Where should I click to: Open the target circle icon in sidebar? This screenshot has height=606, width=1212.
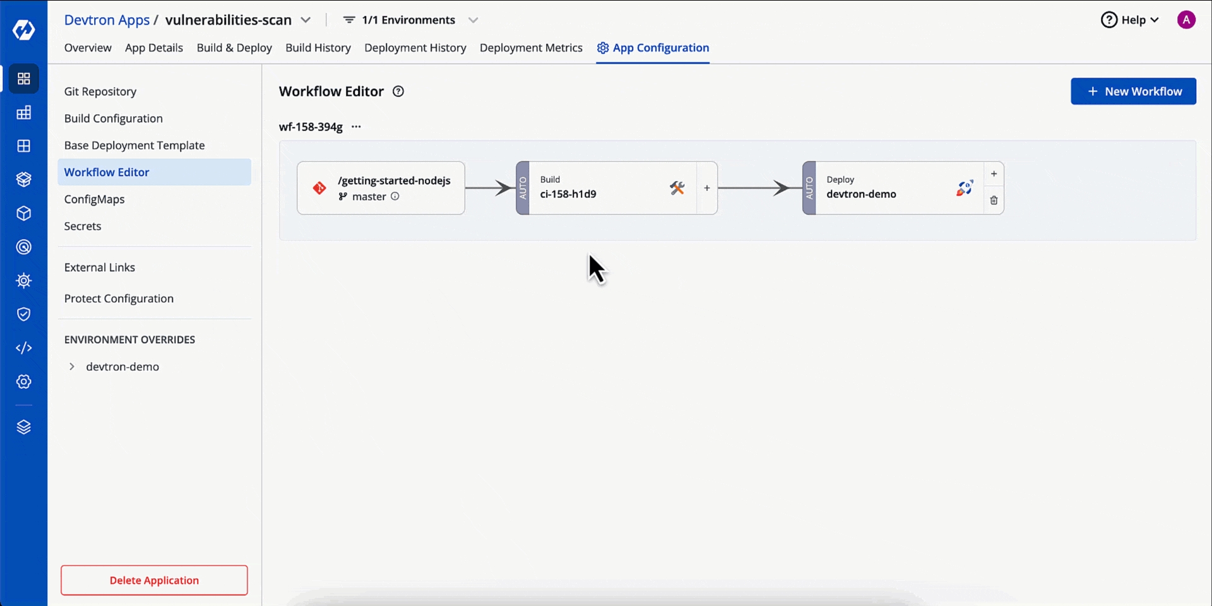tap(24, 247)
